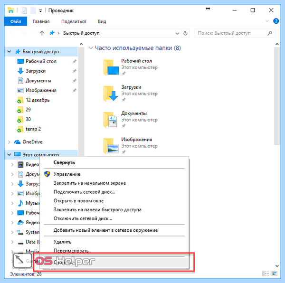Choose Открыть в новом окне
285x283 pixels.
coord(114,201)
